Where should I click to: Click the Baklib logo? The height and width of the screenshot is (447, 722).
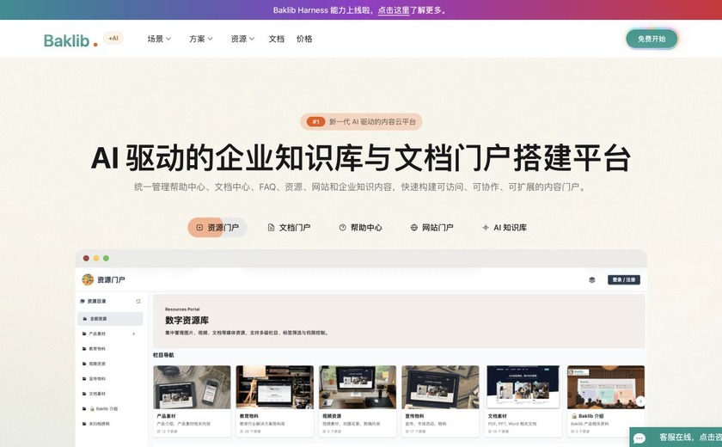point(70,40)
